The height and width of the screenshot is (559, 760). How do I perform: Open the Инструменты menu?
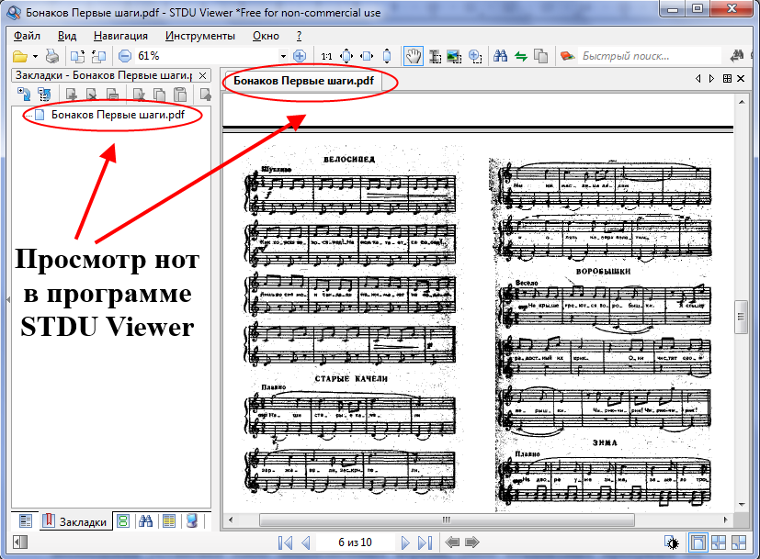click(200, 36)
